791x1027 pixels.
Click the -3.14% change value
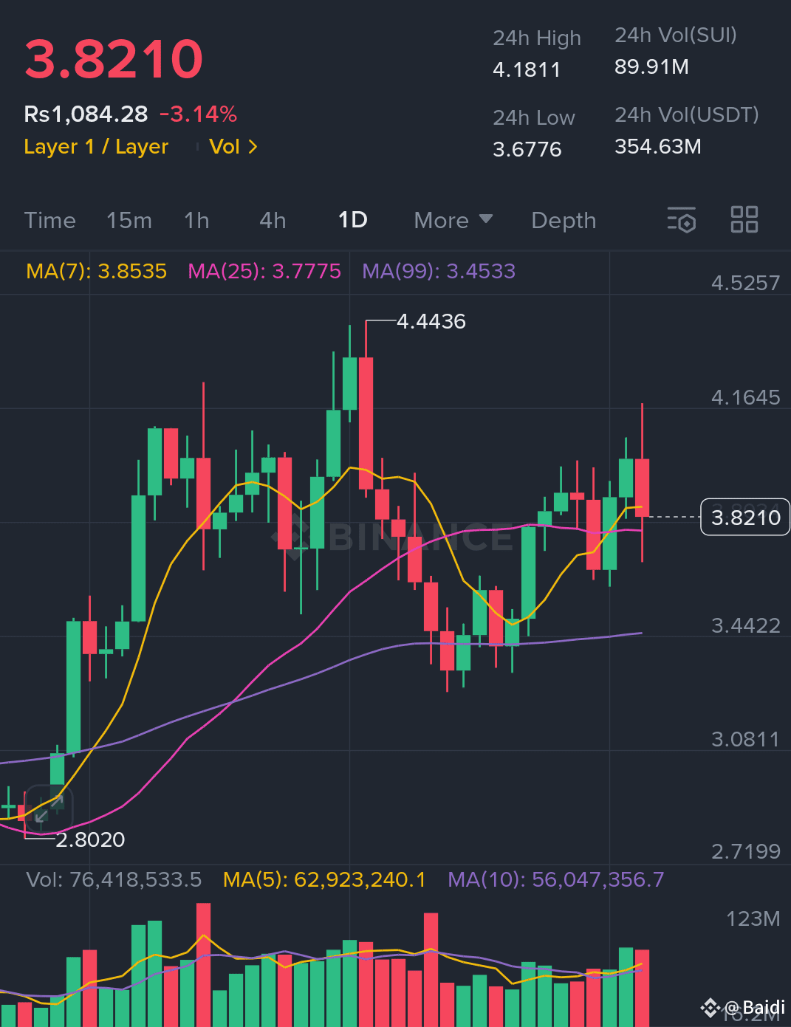pyautogui.click(x=198, y=114)
